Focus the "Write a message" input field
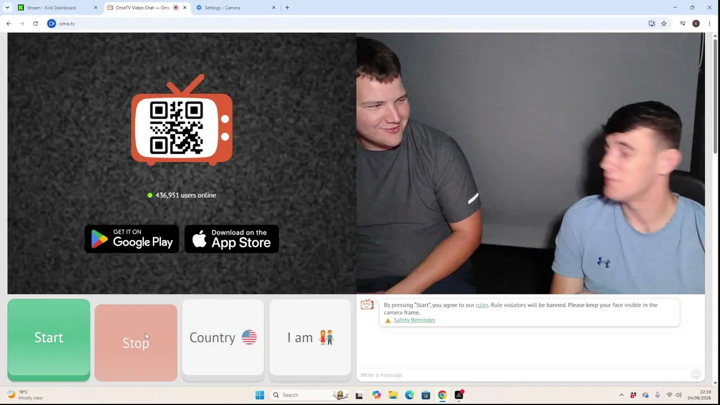 523,375
